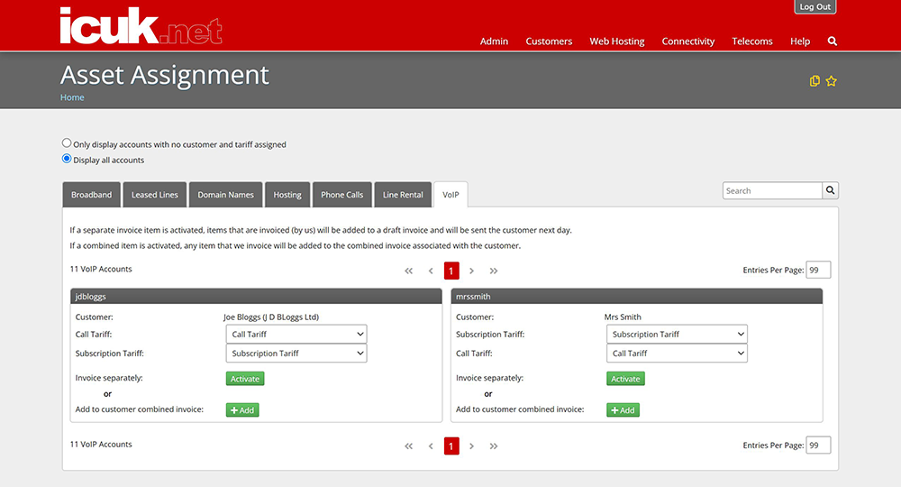This screenshot has height=487, width=901.
Task: Click the Log Out button
Action: [815, 6]
